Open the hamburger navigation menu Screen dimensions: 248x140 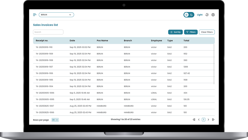pyautogui.click(x=35, y=15)
